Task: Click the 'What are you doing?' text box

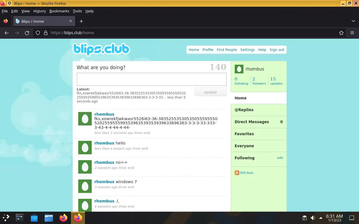Action: pos(151,79)
